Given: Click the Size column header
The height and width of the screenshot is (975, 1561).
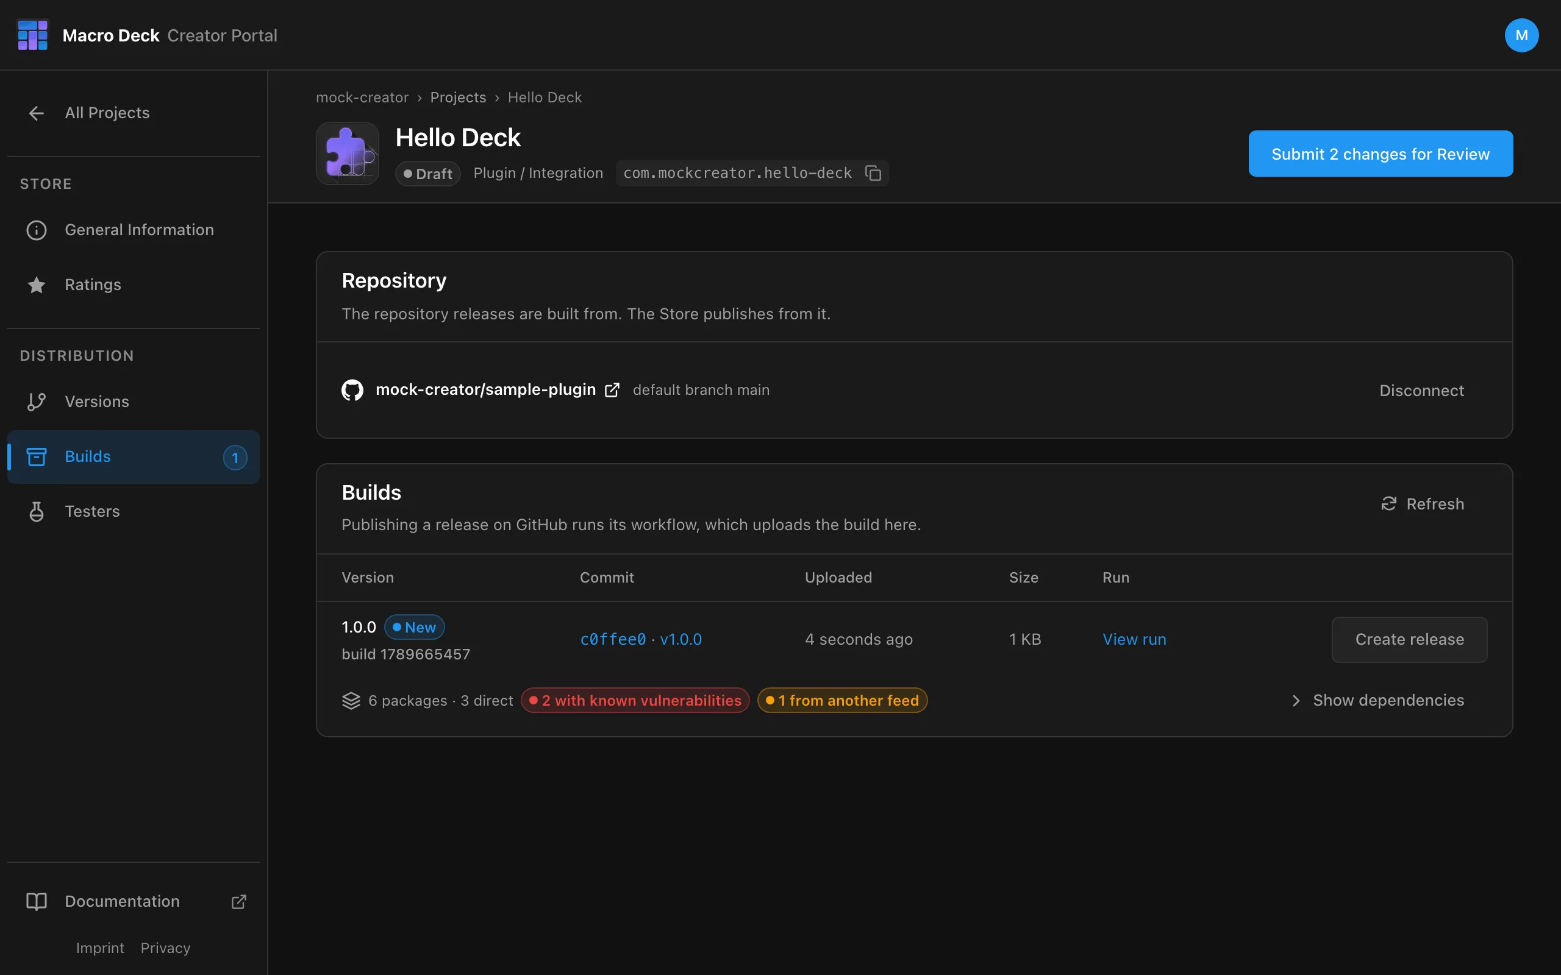Looking at the screenshot, I should [1024, 577].
